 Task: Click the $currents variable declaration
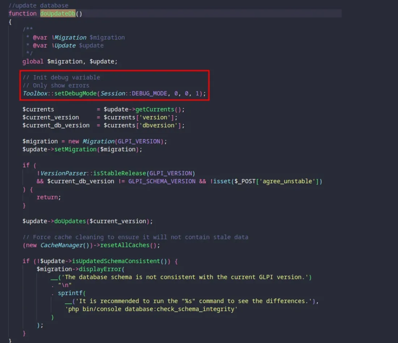click(38, 110)
